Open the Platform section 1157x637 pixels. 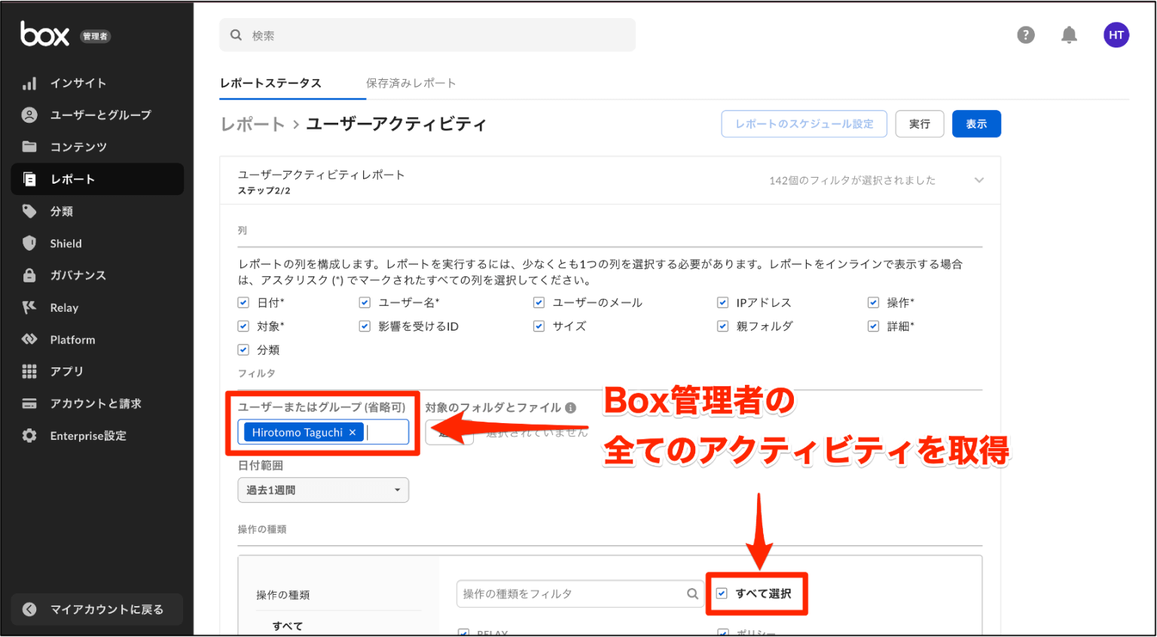74,339
